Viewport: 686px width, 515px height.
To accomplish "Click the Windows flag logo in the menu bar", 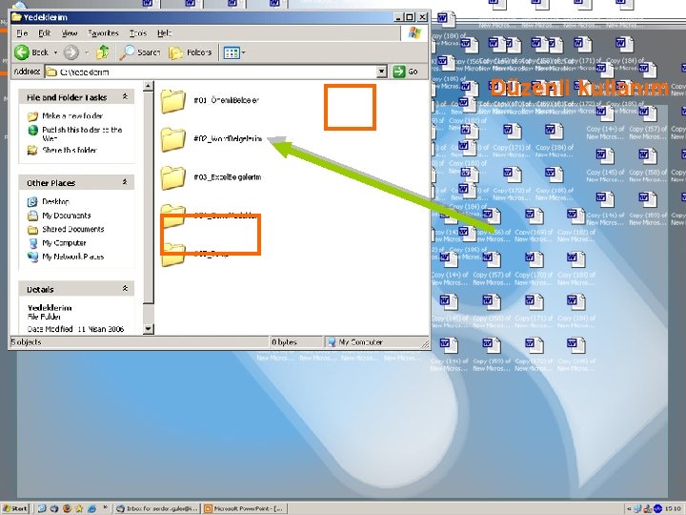I will coord(414,33).
